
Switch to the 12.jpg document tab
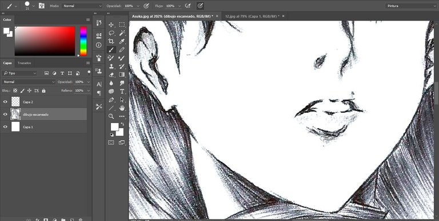pos(252,17)
